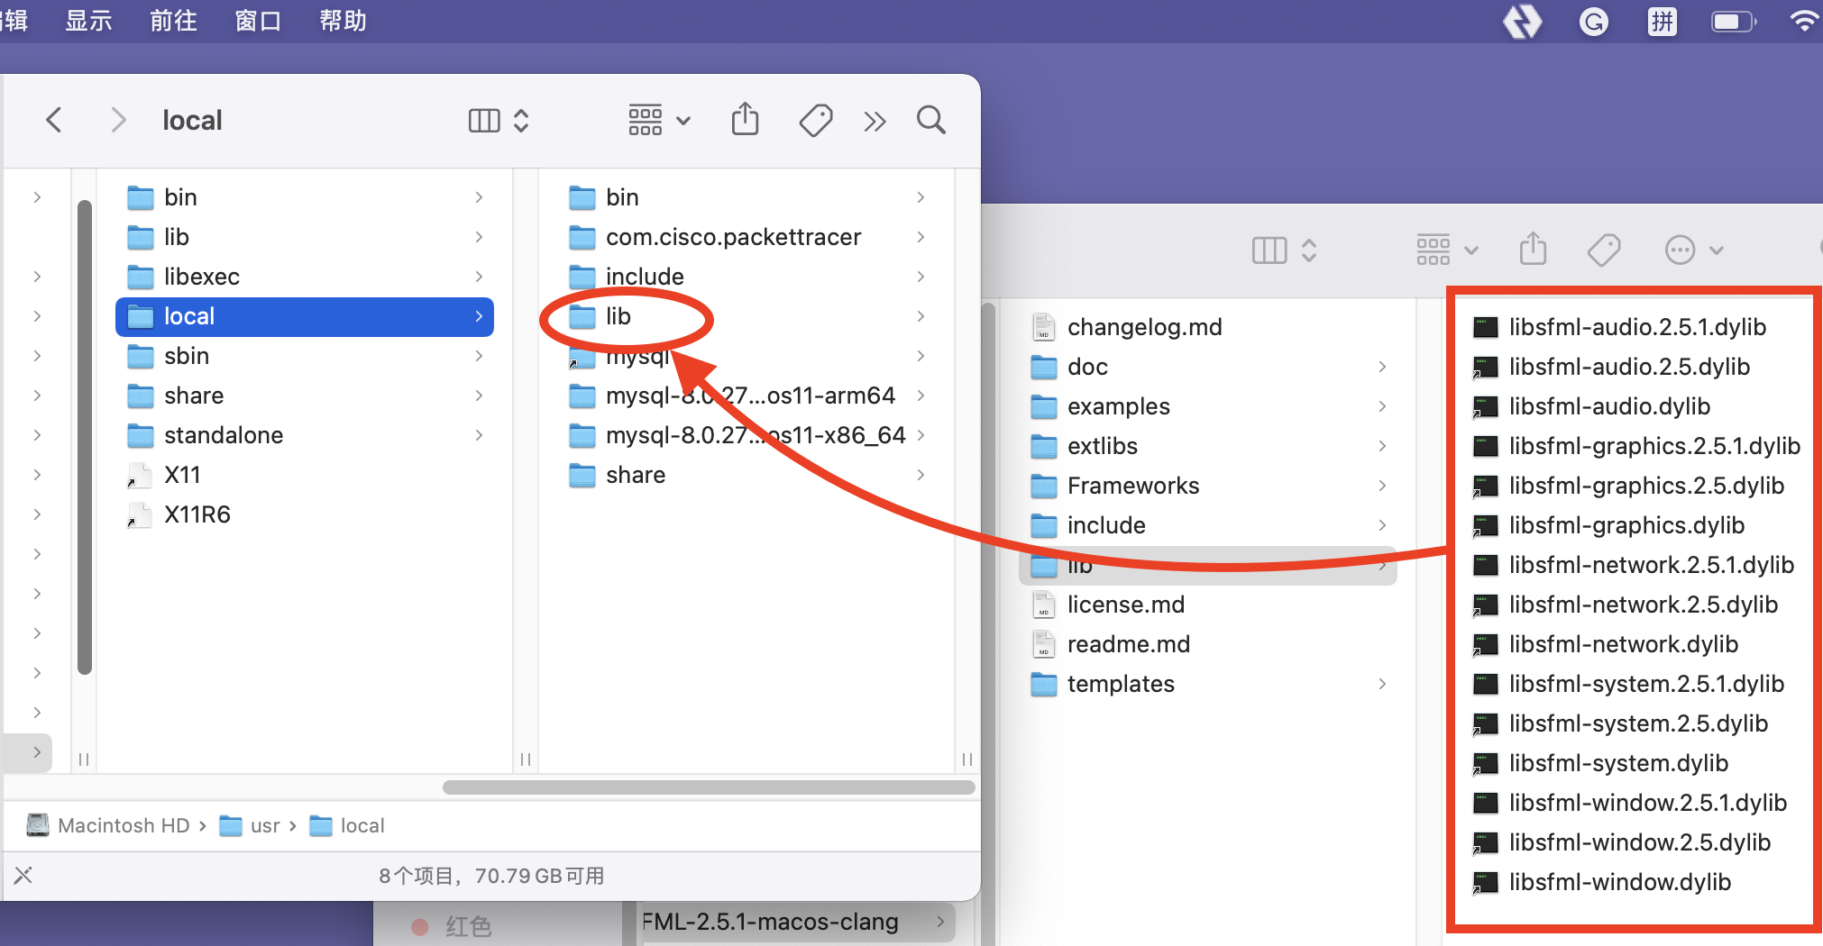Screen dimensions: 1823x946
Task: Expand the doc folder in second window
Action: 1382,367
